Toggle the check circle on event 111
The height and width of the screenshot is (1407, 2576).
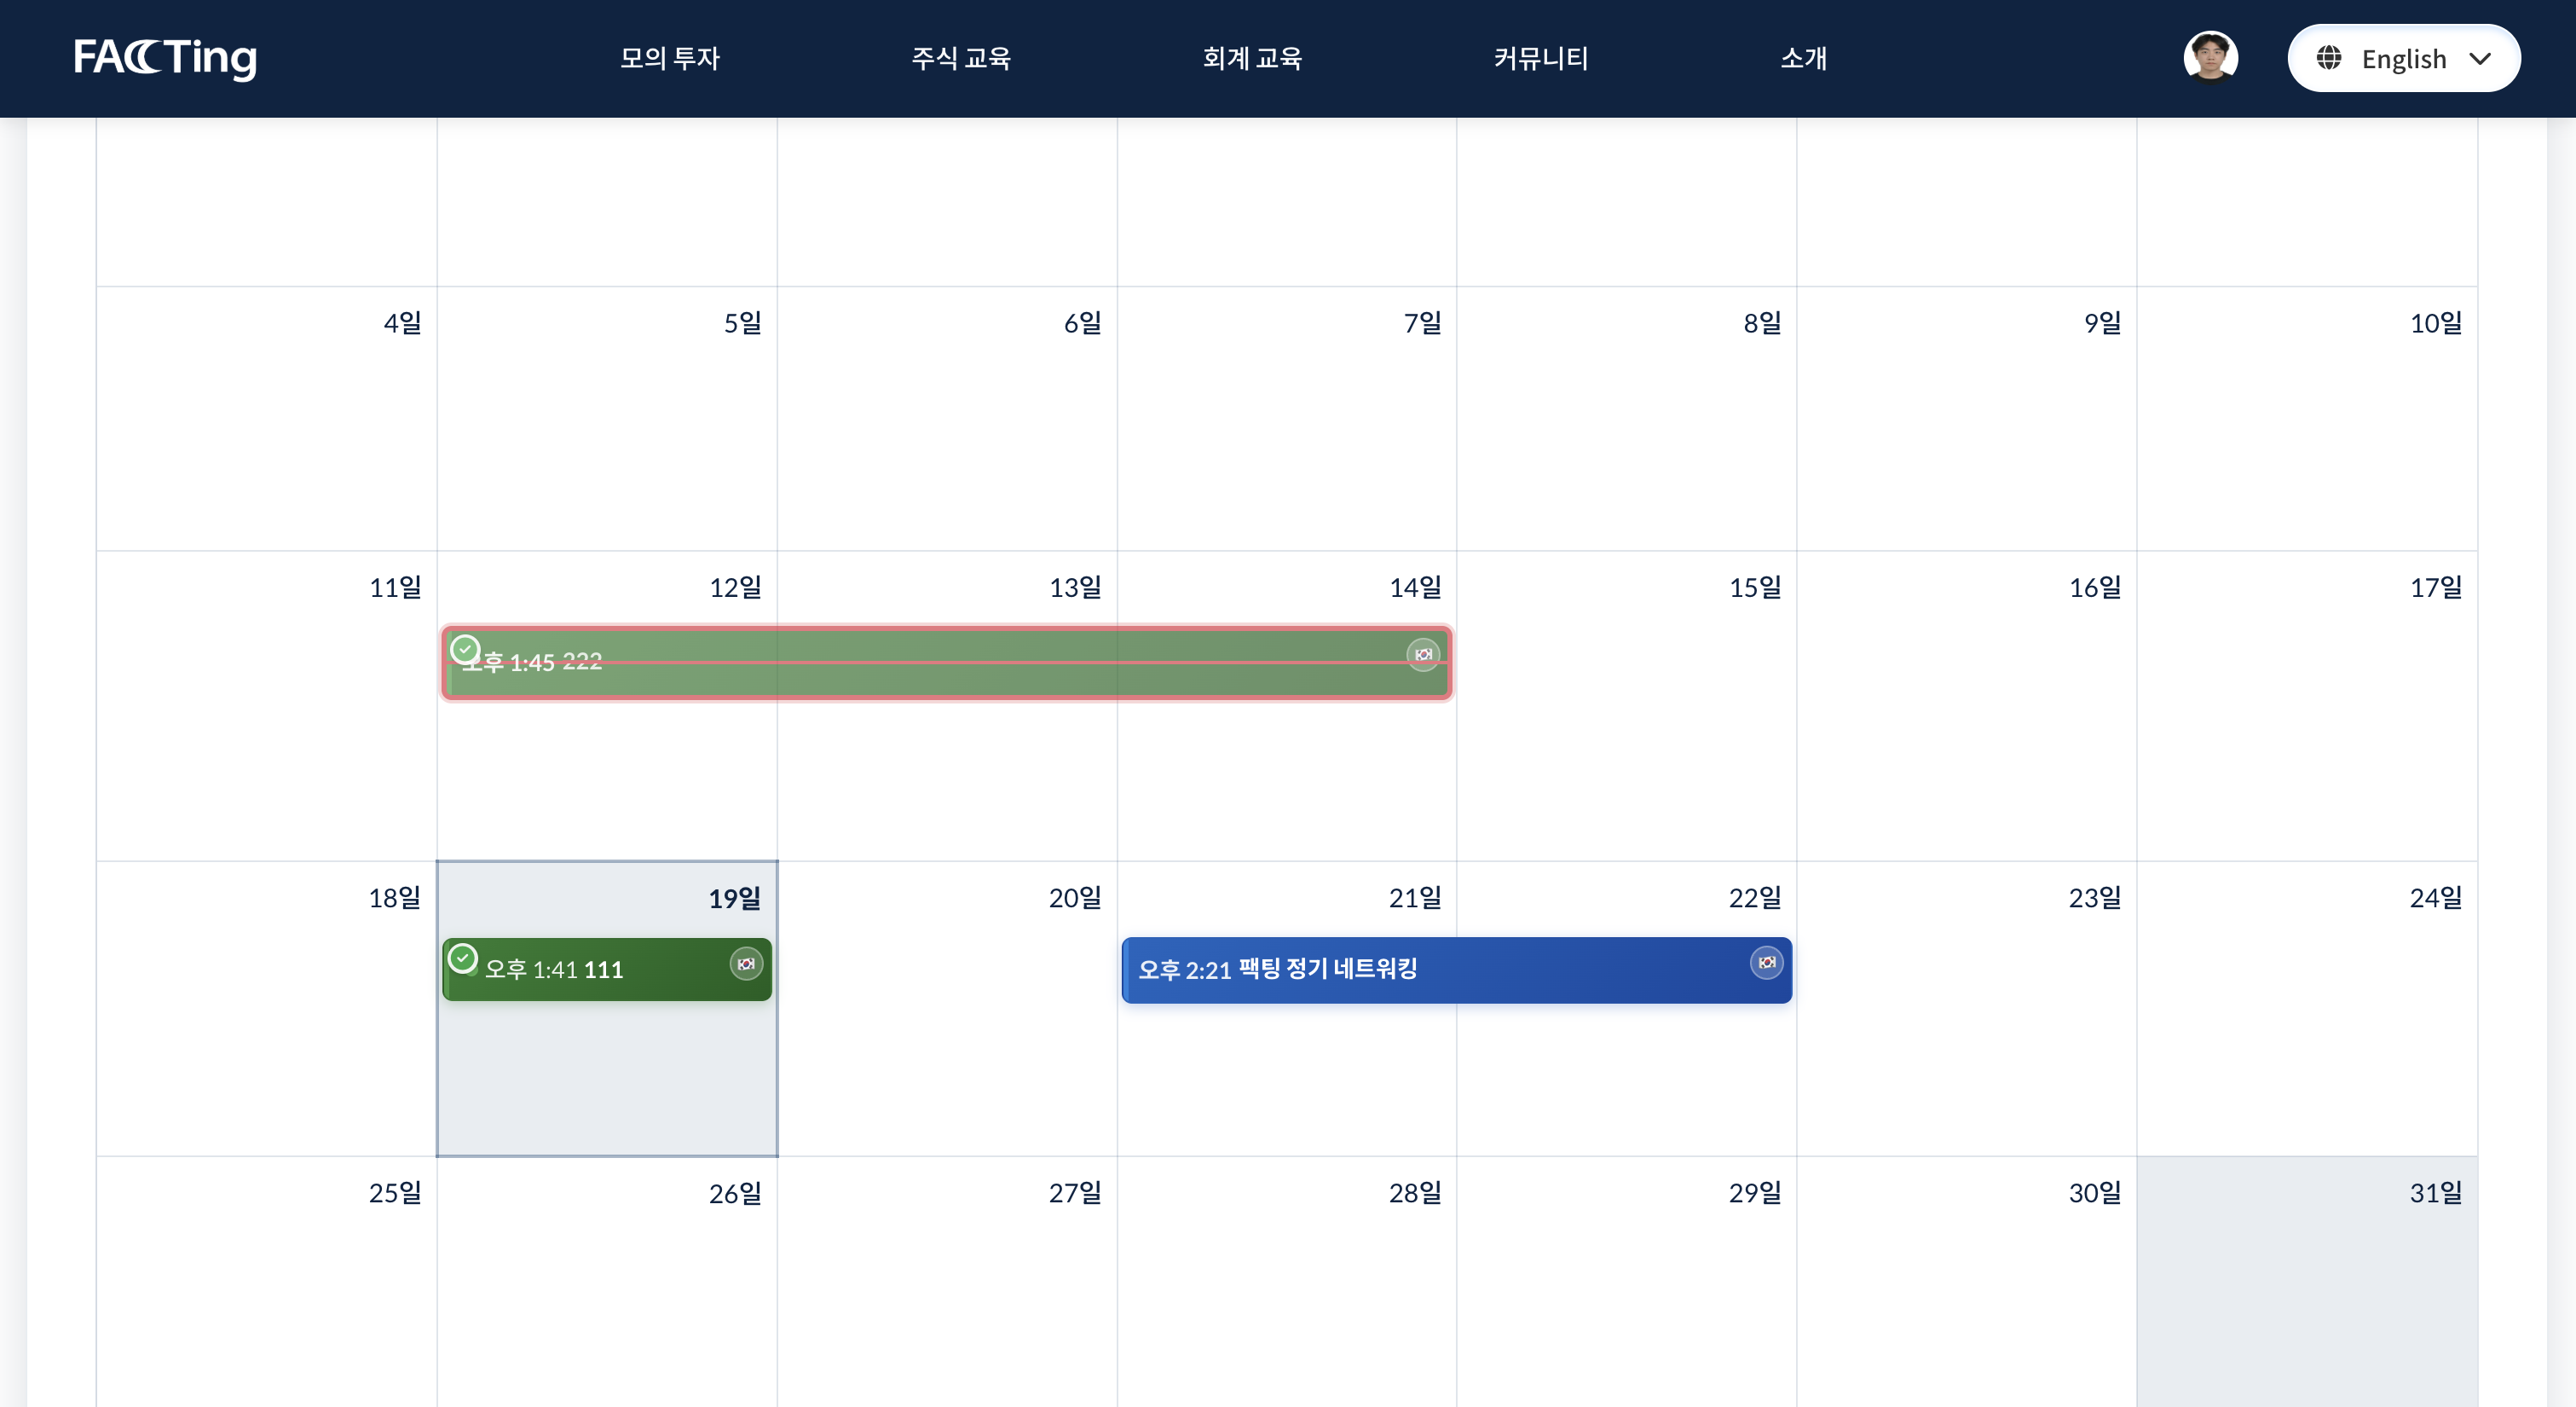(462, 958)
